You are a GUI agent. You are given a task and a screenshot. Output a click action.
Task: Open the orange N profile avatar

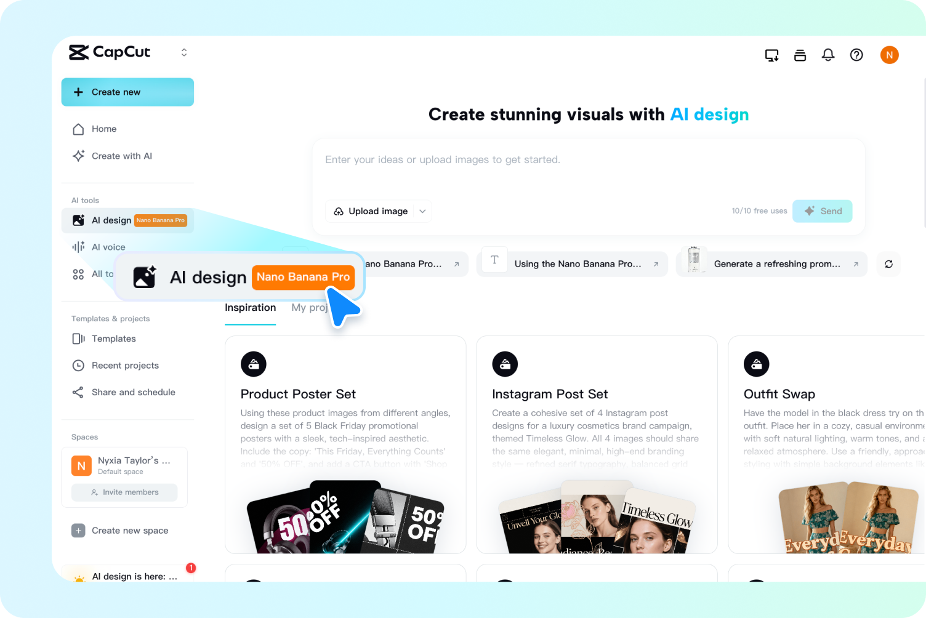coord(889,55)
